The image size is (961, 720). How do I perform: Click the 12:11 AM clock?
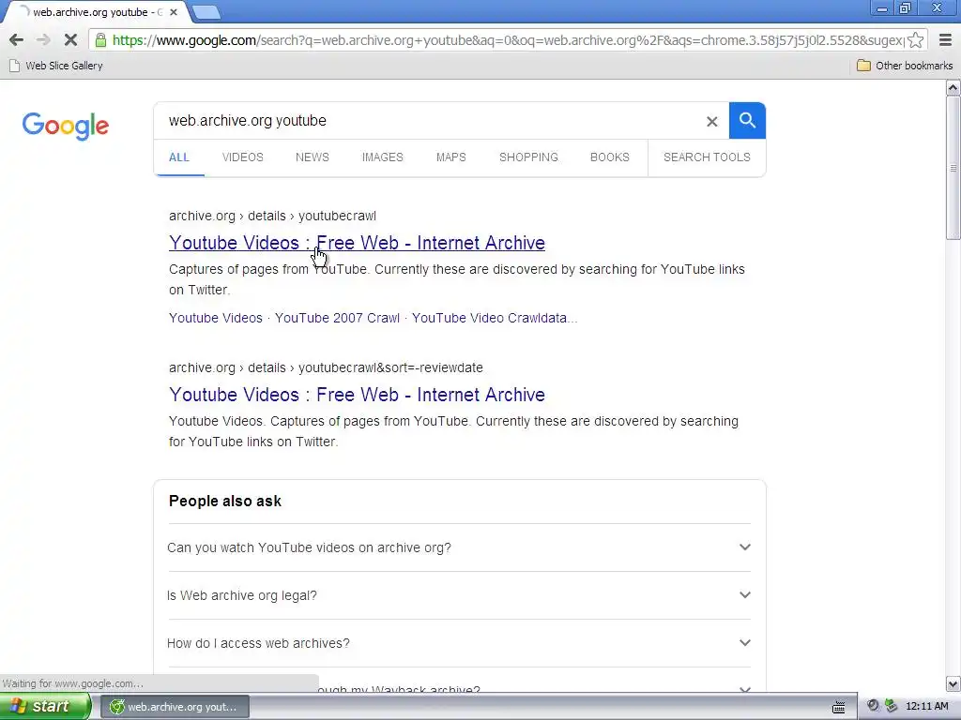click(926, 706)
